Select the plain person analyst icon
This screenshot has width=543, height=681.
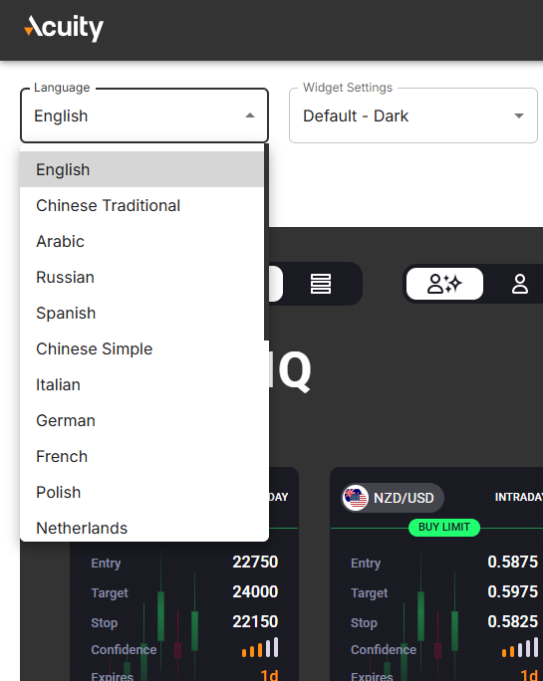(x=519, y=284)
